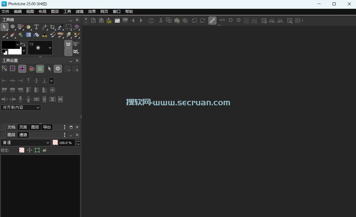Screen dimensions: 356x217
Task: Select the Magic Wand tool
Action: coord(77,27)
